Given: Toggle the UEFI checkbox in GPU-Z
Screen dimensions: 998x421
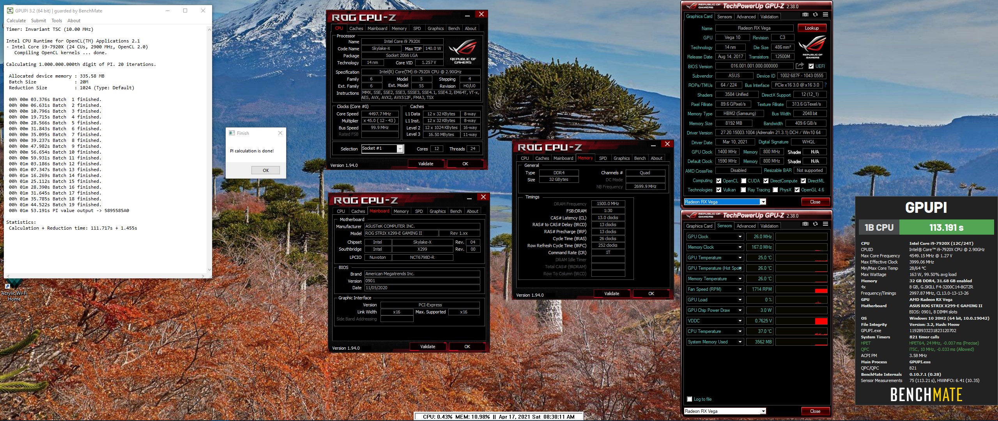Looking at the screenshot, I should click(811, 66).
